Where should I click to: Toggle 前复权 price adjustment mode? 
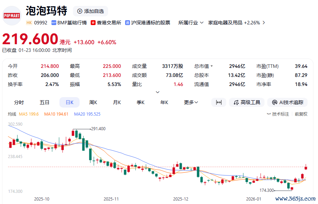point(301,114)
